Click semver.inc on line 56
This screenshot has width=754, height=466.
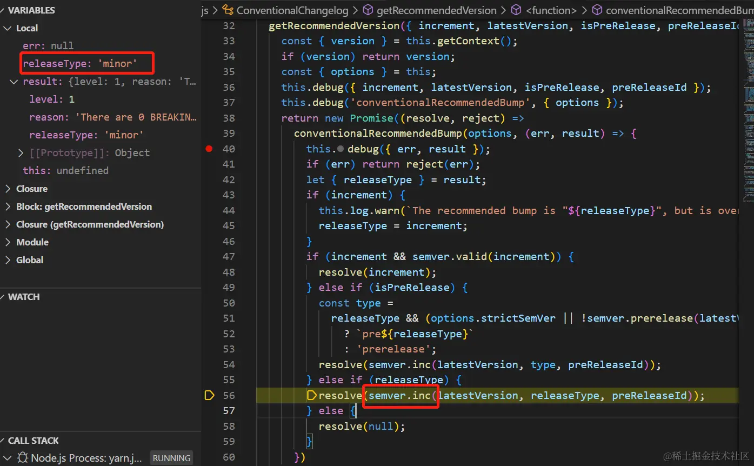(x=399, y=396)
